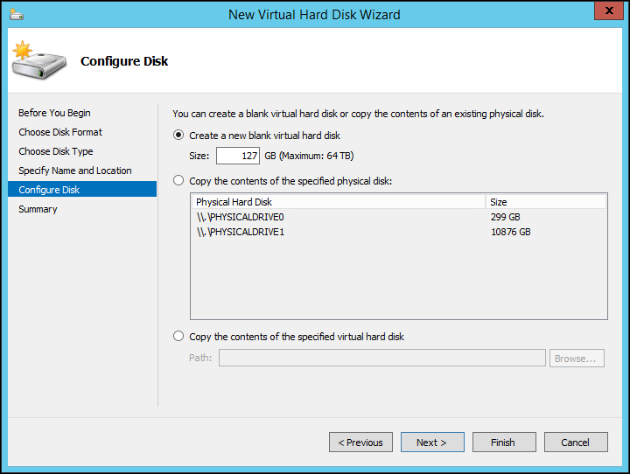The image size is (630, 474).
Task: Go to the Before You Begin step
Action: coord(54,113)
